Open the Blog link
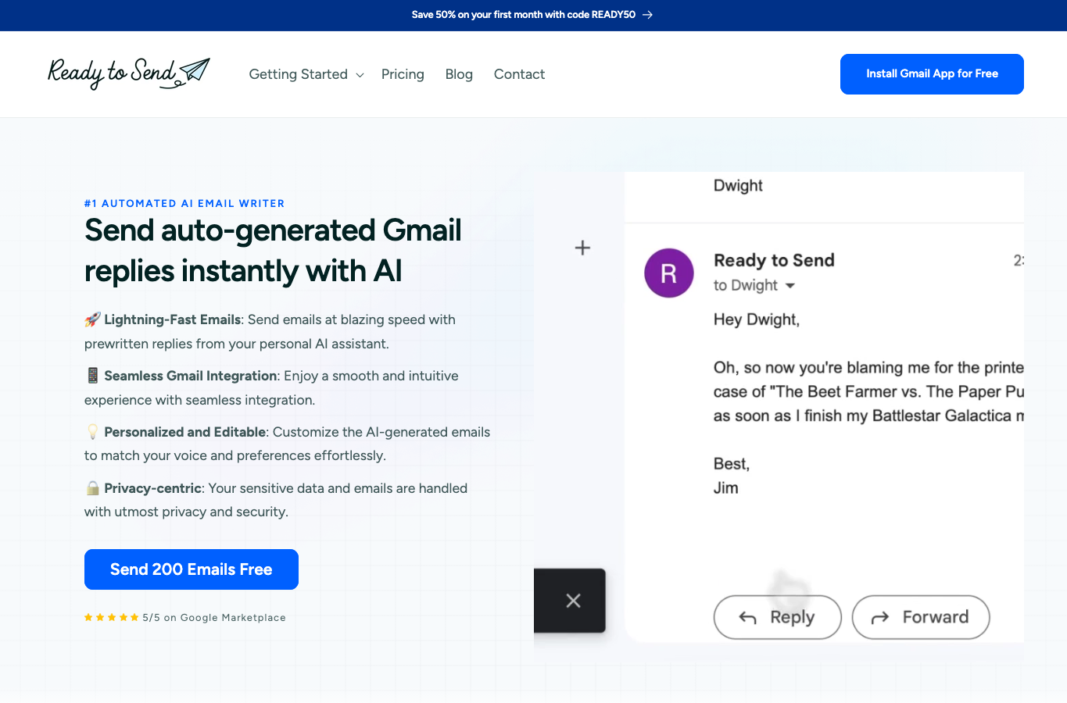1067x703 pixels. coord(459,74)
